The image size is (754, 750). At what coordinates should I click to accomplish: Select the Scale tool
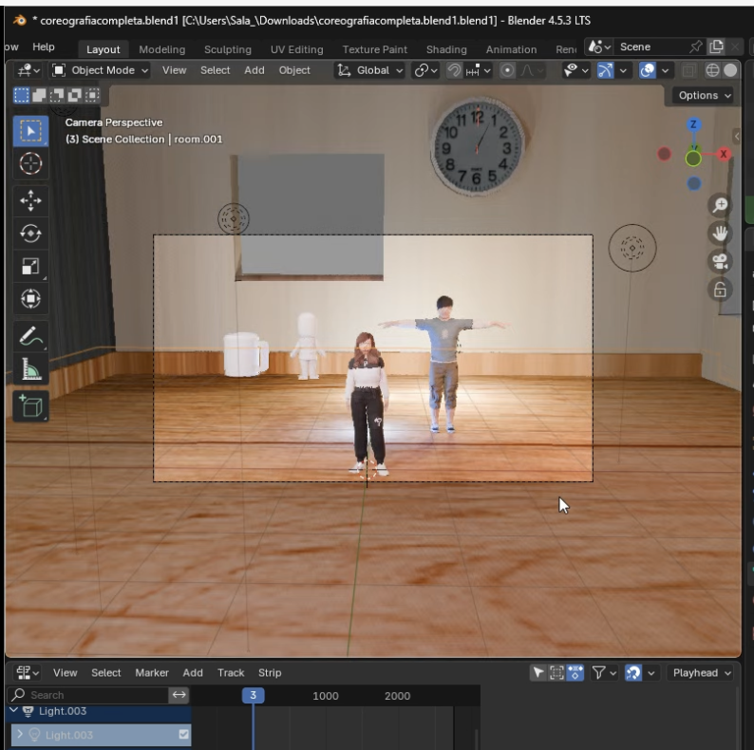click(30, 267)
